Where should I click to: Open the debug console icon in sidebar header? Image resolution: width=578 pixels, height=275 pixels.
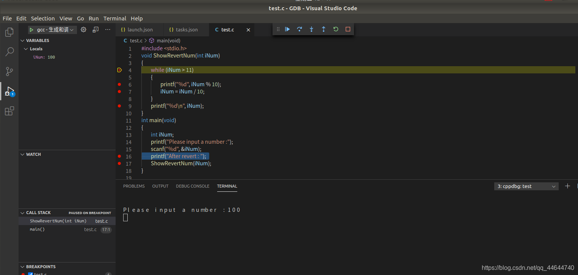tap(96, 30)
